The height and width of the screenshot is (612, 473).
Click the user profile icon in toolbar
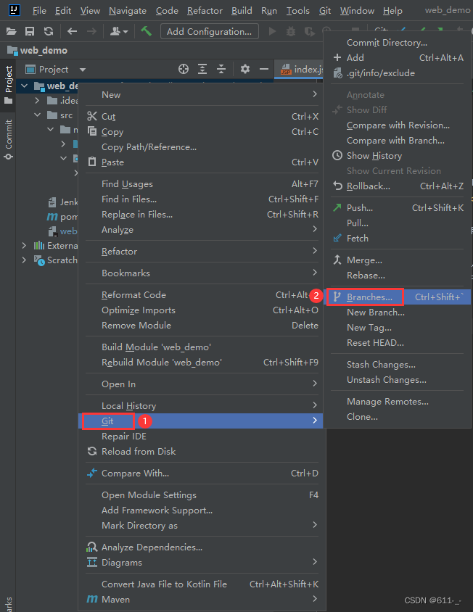click(x=119, y=31)
